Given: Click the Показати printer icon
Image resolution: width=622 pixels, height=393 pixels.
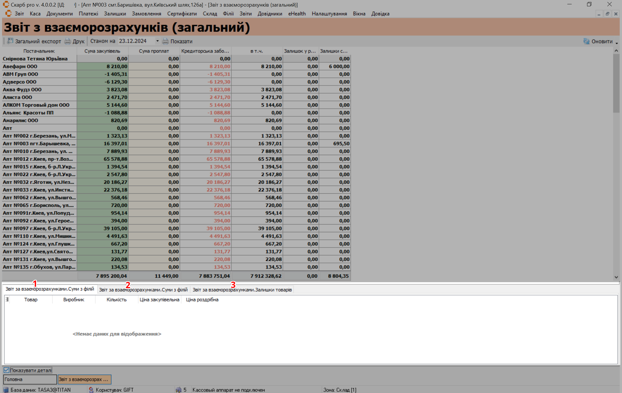Looking at the screenshot, I should point(165,41).
